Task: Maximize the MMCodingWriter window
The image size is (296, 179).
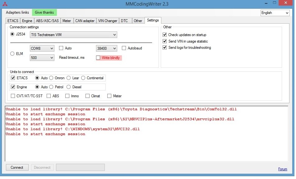Action: 275,3
